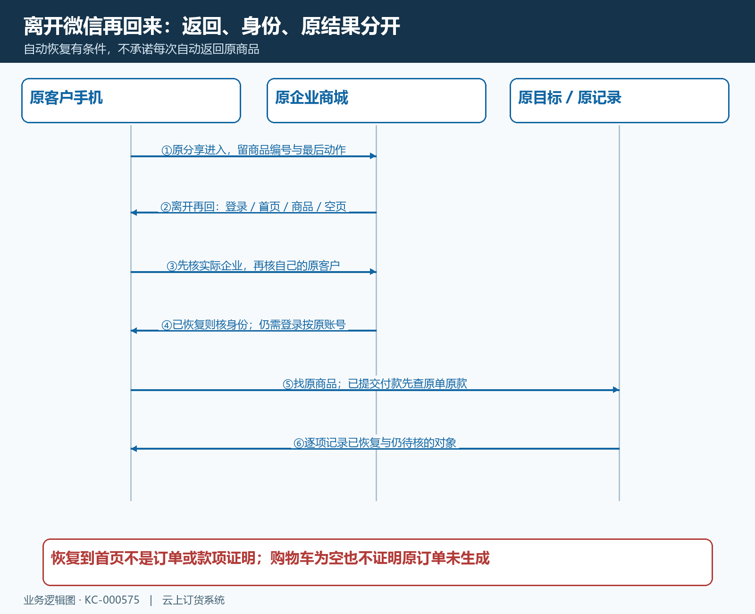
Task: Click footer text 云上订货系统
Action: coord(193,600)
